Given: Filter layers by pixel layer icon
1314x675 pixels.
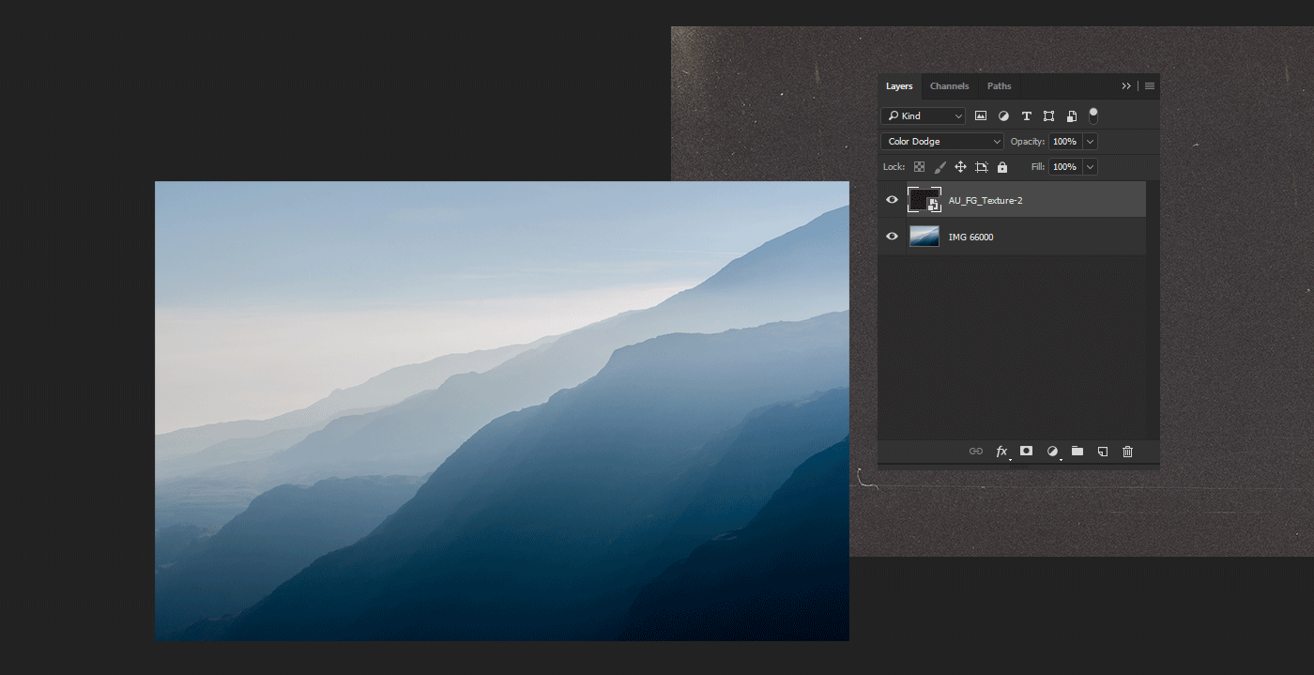Looking at the screenshot, I should pyautogui.click(x=981, y=116).
